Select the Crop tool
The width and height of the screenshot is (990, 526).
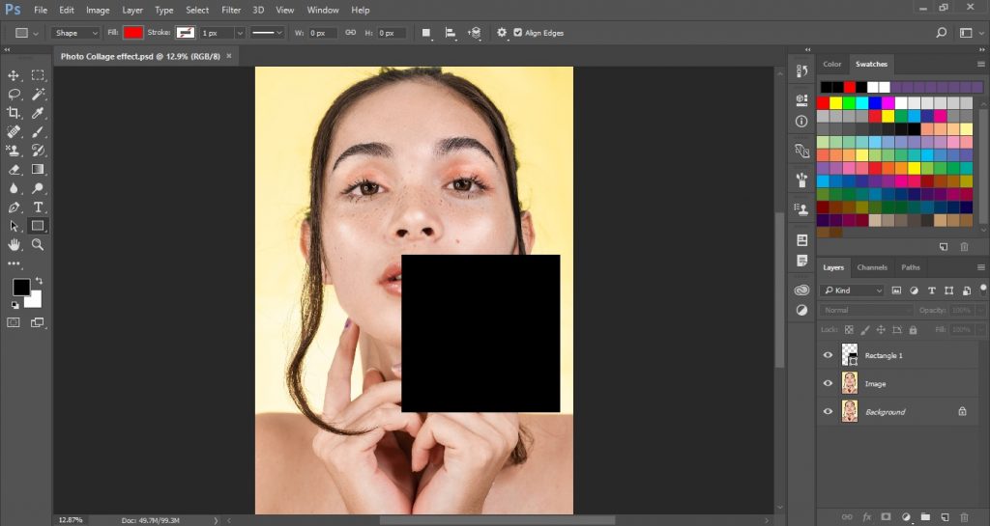[14, 113]
